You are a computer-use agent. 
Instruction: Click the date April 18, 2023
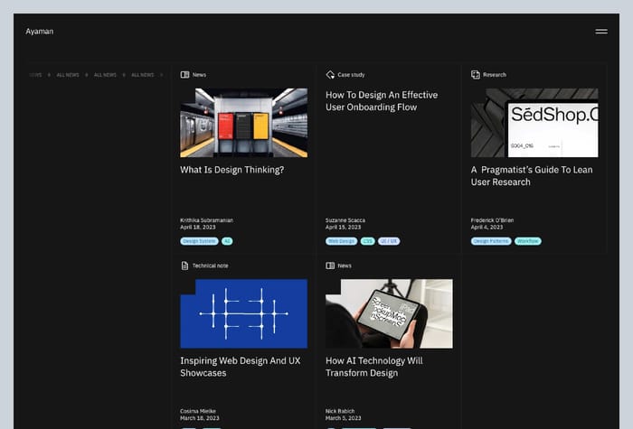tap(198, 228)
